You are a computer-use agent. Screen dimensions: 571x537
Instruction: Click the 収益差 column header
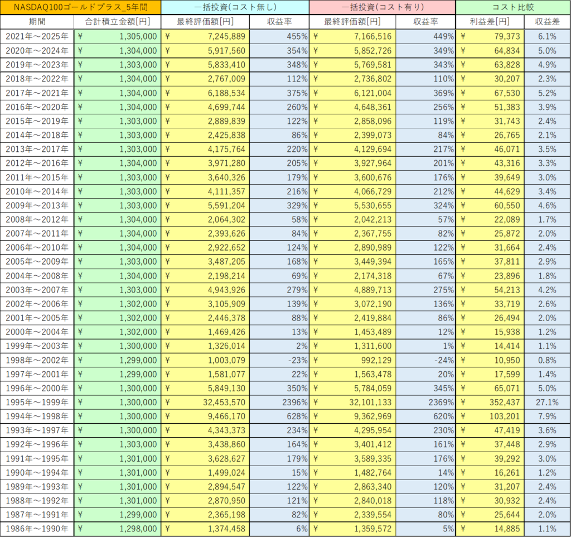547,22
